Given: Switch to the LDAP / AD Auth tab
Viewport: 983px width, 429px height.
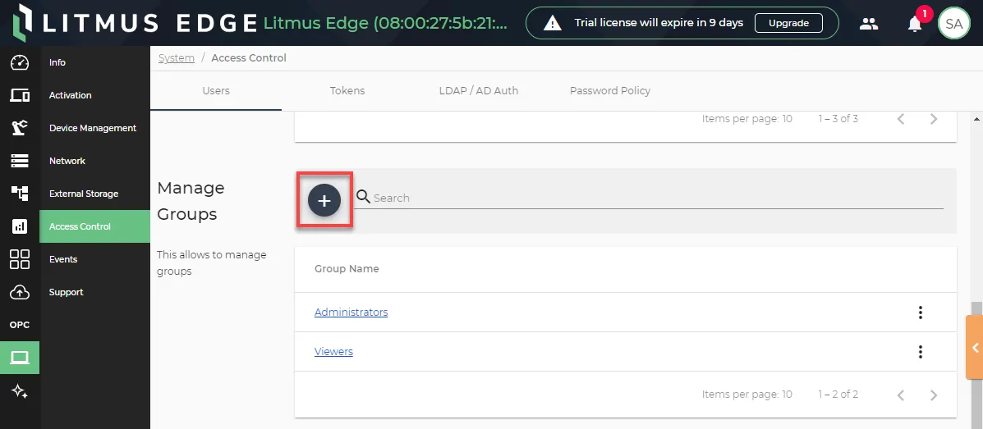Looking at the screenshot, I should (478, 91).
